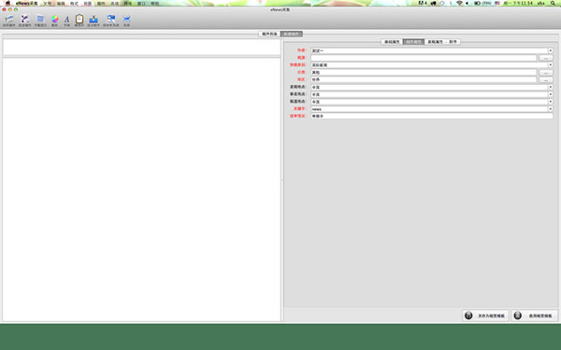Click the last red-labeled field below 关键字

pos(431,116)
